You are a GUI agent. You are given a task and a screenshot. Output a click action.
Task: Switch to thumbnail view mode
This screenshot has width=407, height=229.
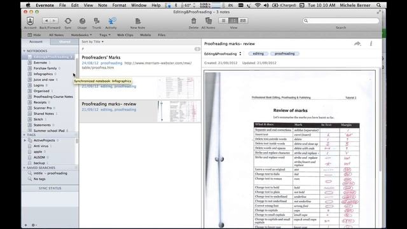243,21
